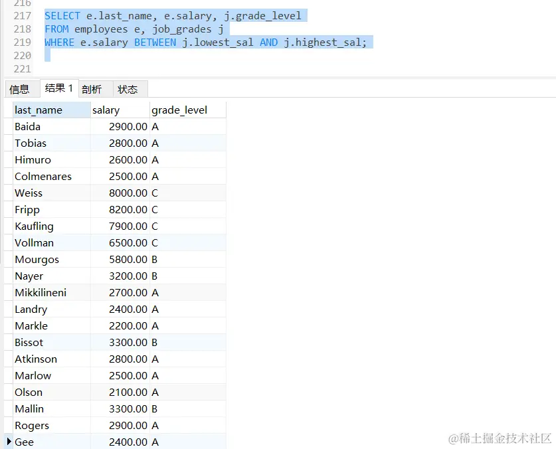Click Fripp salary cell 8200.00

click(120, 210)
